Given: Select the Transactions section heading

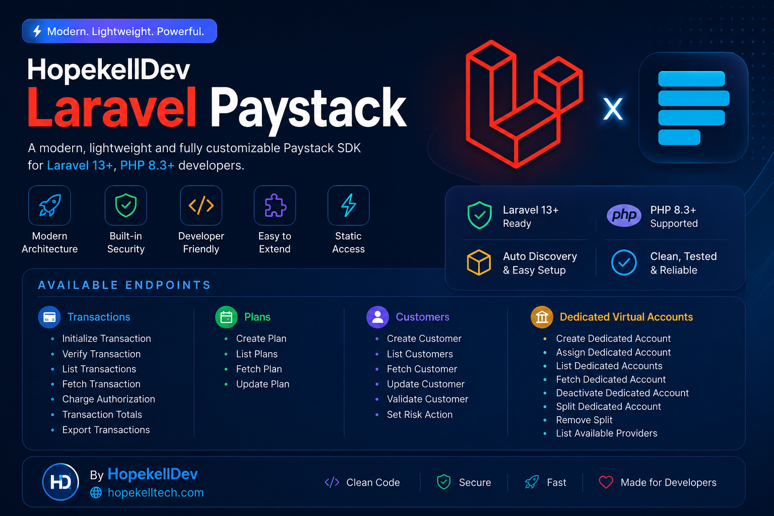Looking at the screenshot, I should (99, 317).
